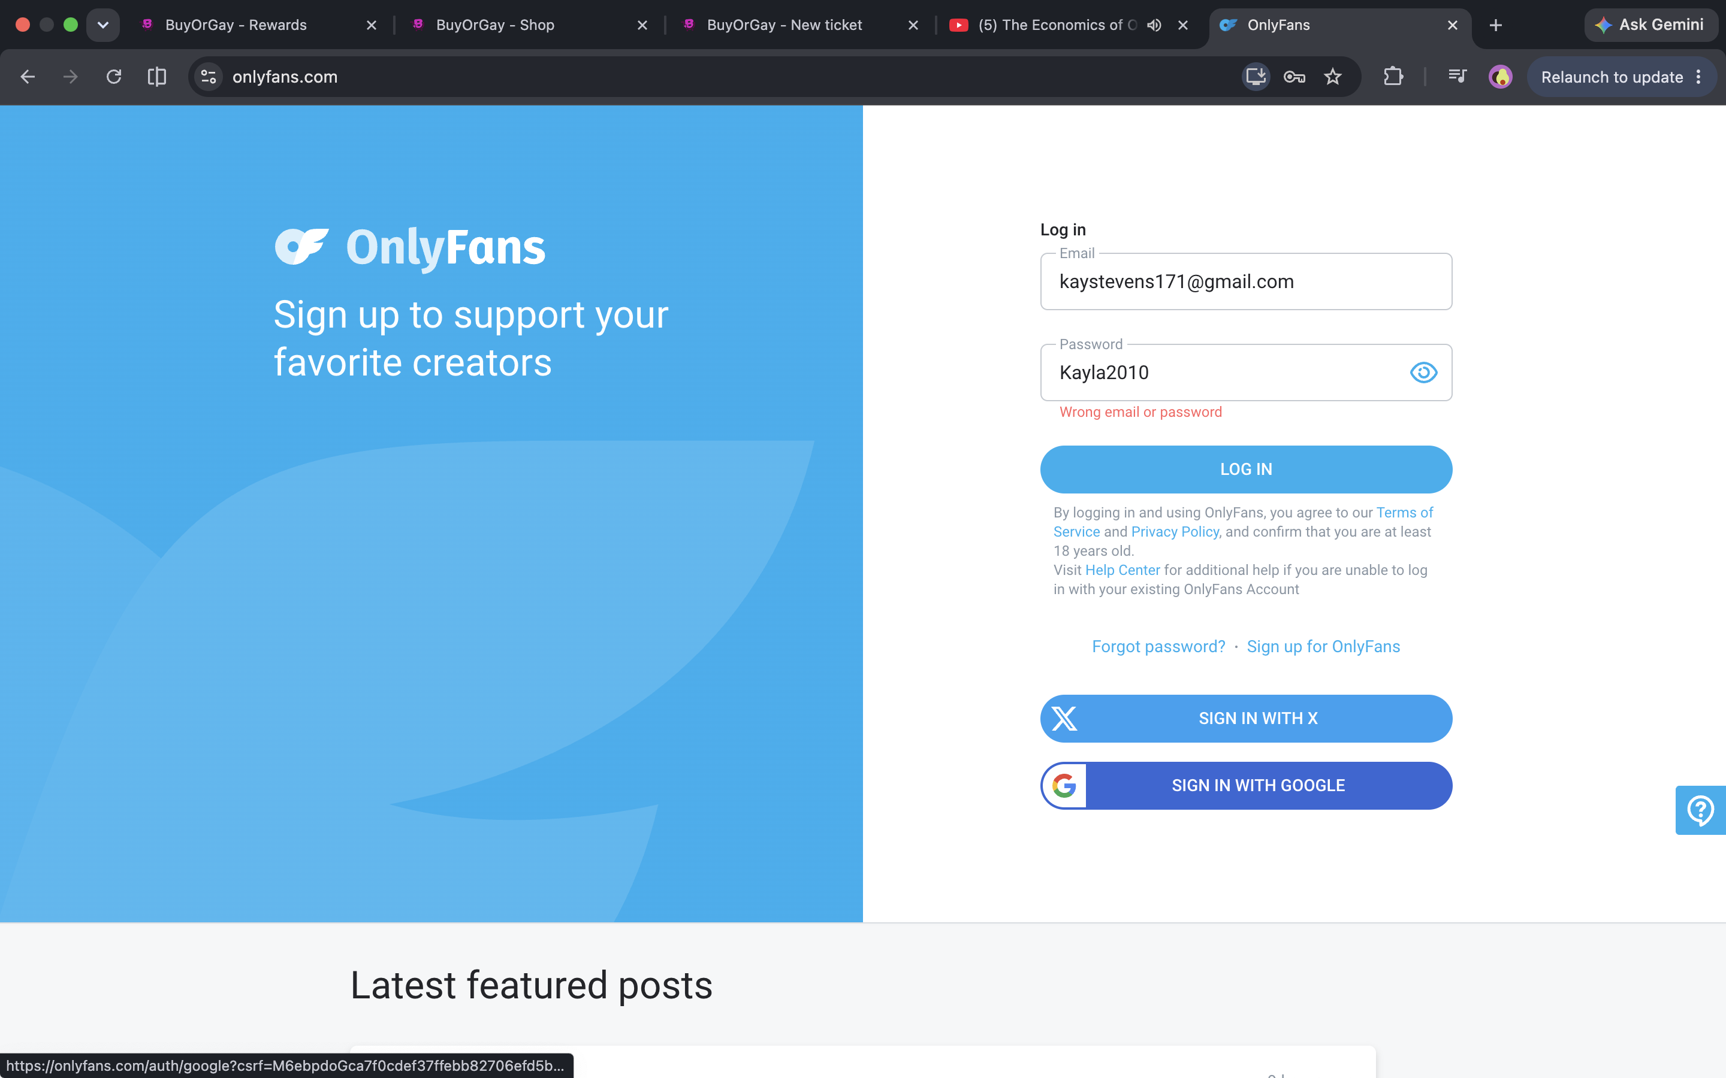Open the help question-mark widget
The image size is (1726, 1078).
pyautogui.click(x=1700, y=810)
